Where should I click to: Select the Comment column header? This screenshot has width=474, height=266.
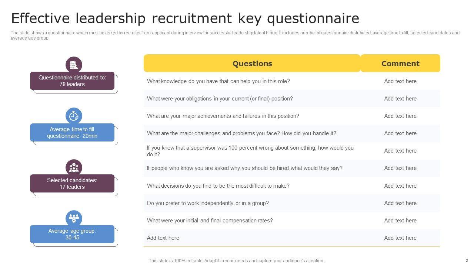click(x=400, y=64)
